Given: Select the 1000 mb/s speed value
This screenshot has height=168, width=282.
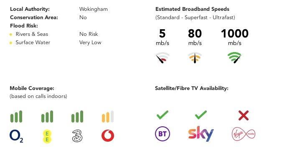Looking at the screenshot, I should (234, 37).
